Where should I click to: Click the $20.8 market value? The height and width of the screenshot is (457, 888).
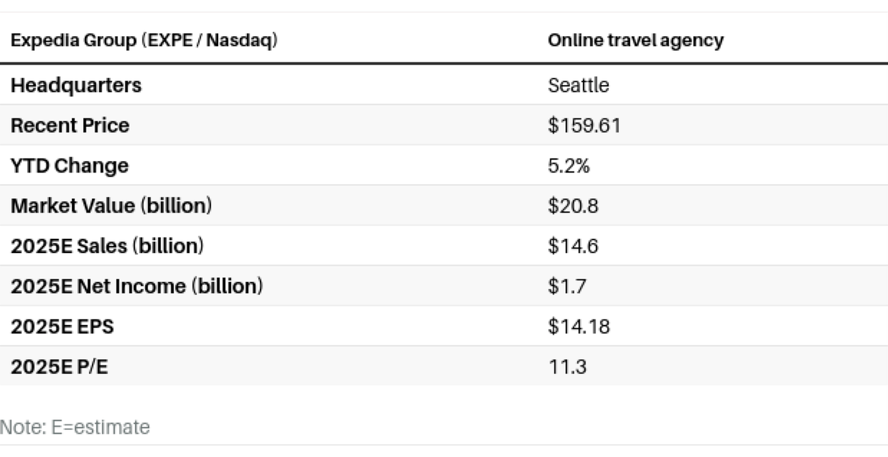click(x=572, y=205)
